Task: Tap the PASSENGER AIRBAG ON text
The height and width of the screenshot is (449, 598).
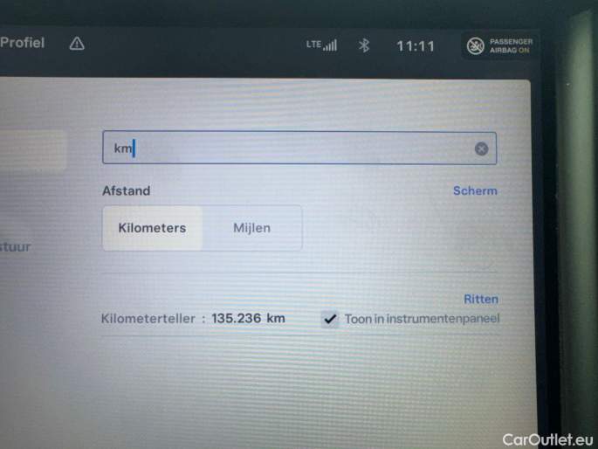Action: [511, 45]
